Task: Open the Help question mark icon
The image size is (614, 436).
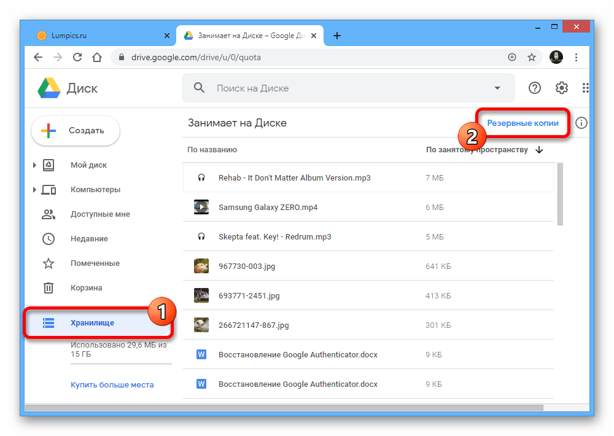Action: click(535, 88)
